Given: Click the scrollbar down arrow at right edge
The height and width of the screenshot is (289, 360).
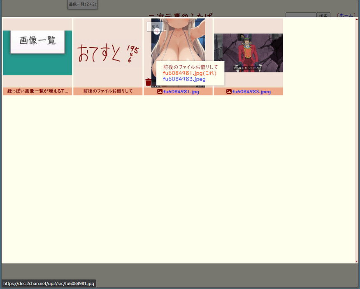Looking at the screenshot, I should coord(356,261).
